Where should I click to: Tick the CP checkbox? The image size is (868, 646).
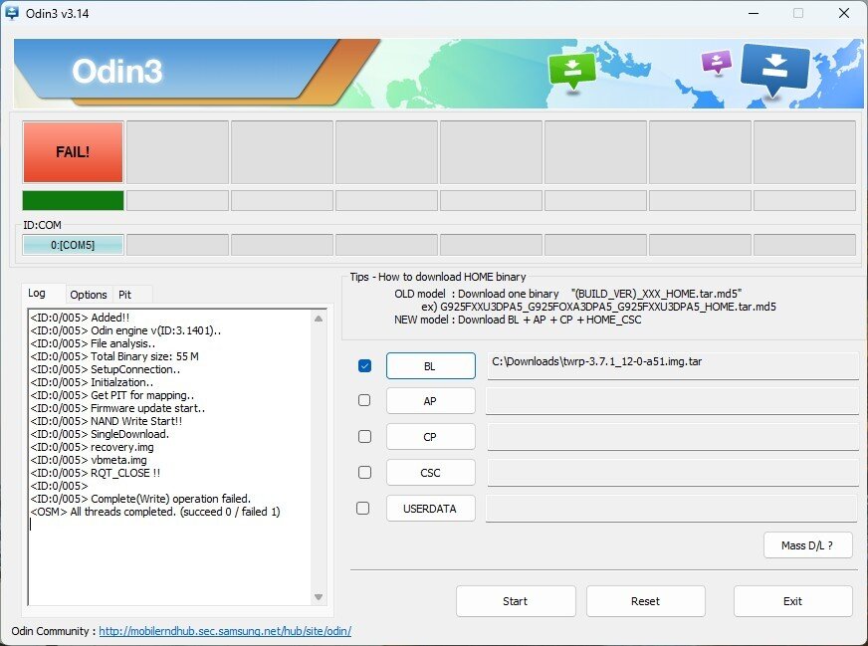point(364,436)
